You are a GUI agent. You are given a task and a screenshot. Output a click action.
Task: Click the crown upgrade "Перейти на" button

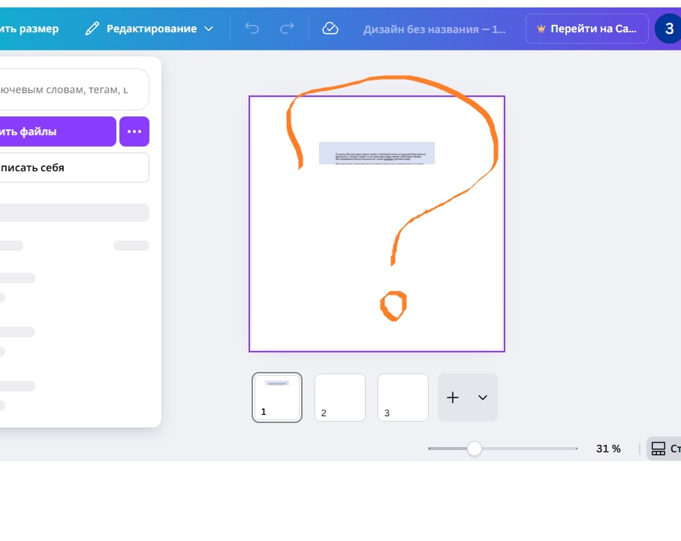click(x=586, y=29)
